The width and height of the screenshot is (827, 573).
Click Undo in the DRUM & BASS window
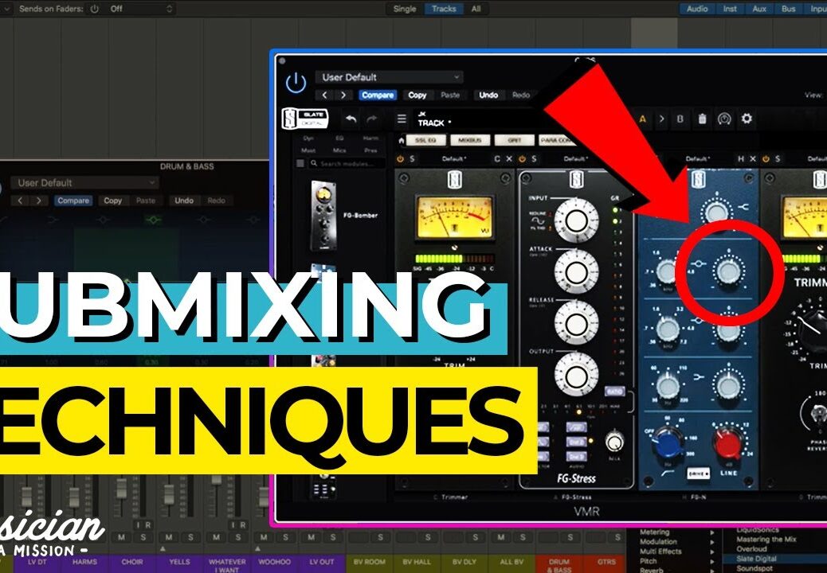(184, 201)
